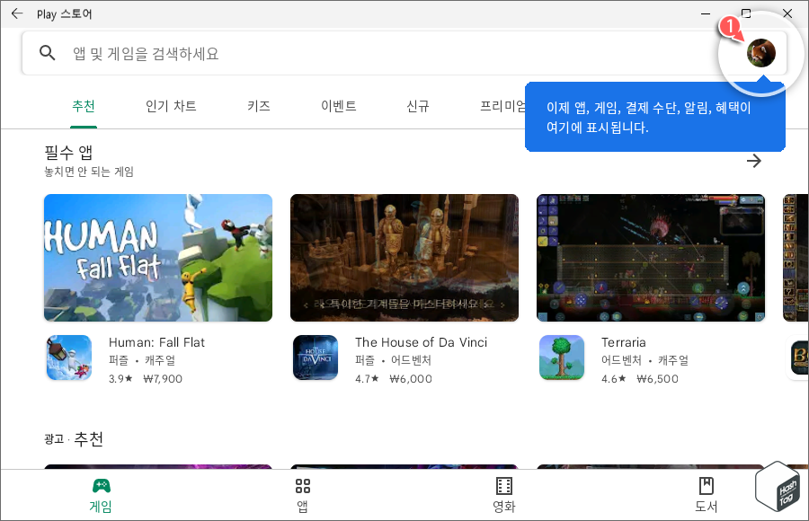Open The House of Da Vinci title
Viewport: 809px width, 521px height.
[421, 342]
